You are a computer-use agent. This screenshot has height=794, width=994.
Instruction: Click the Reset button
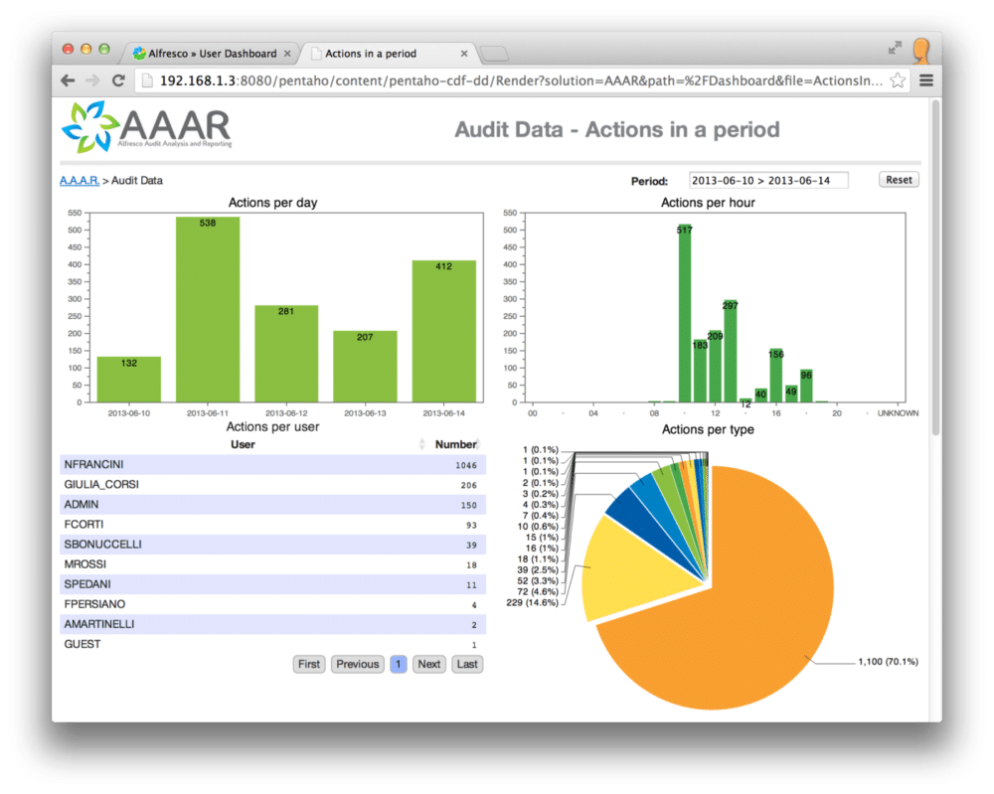coord(898,179)
